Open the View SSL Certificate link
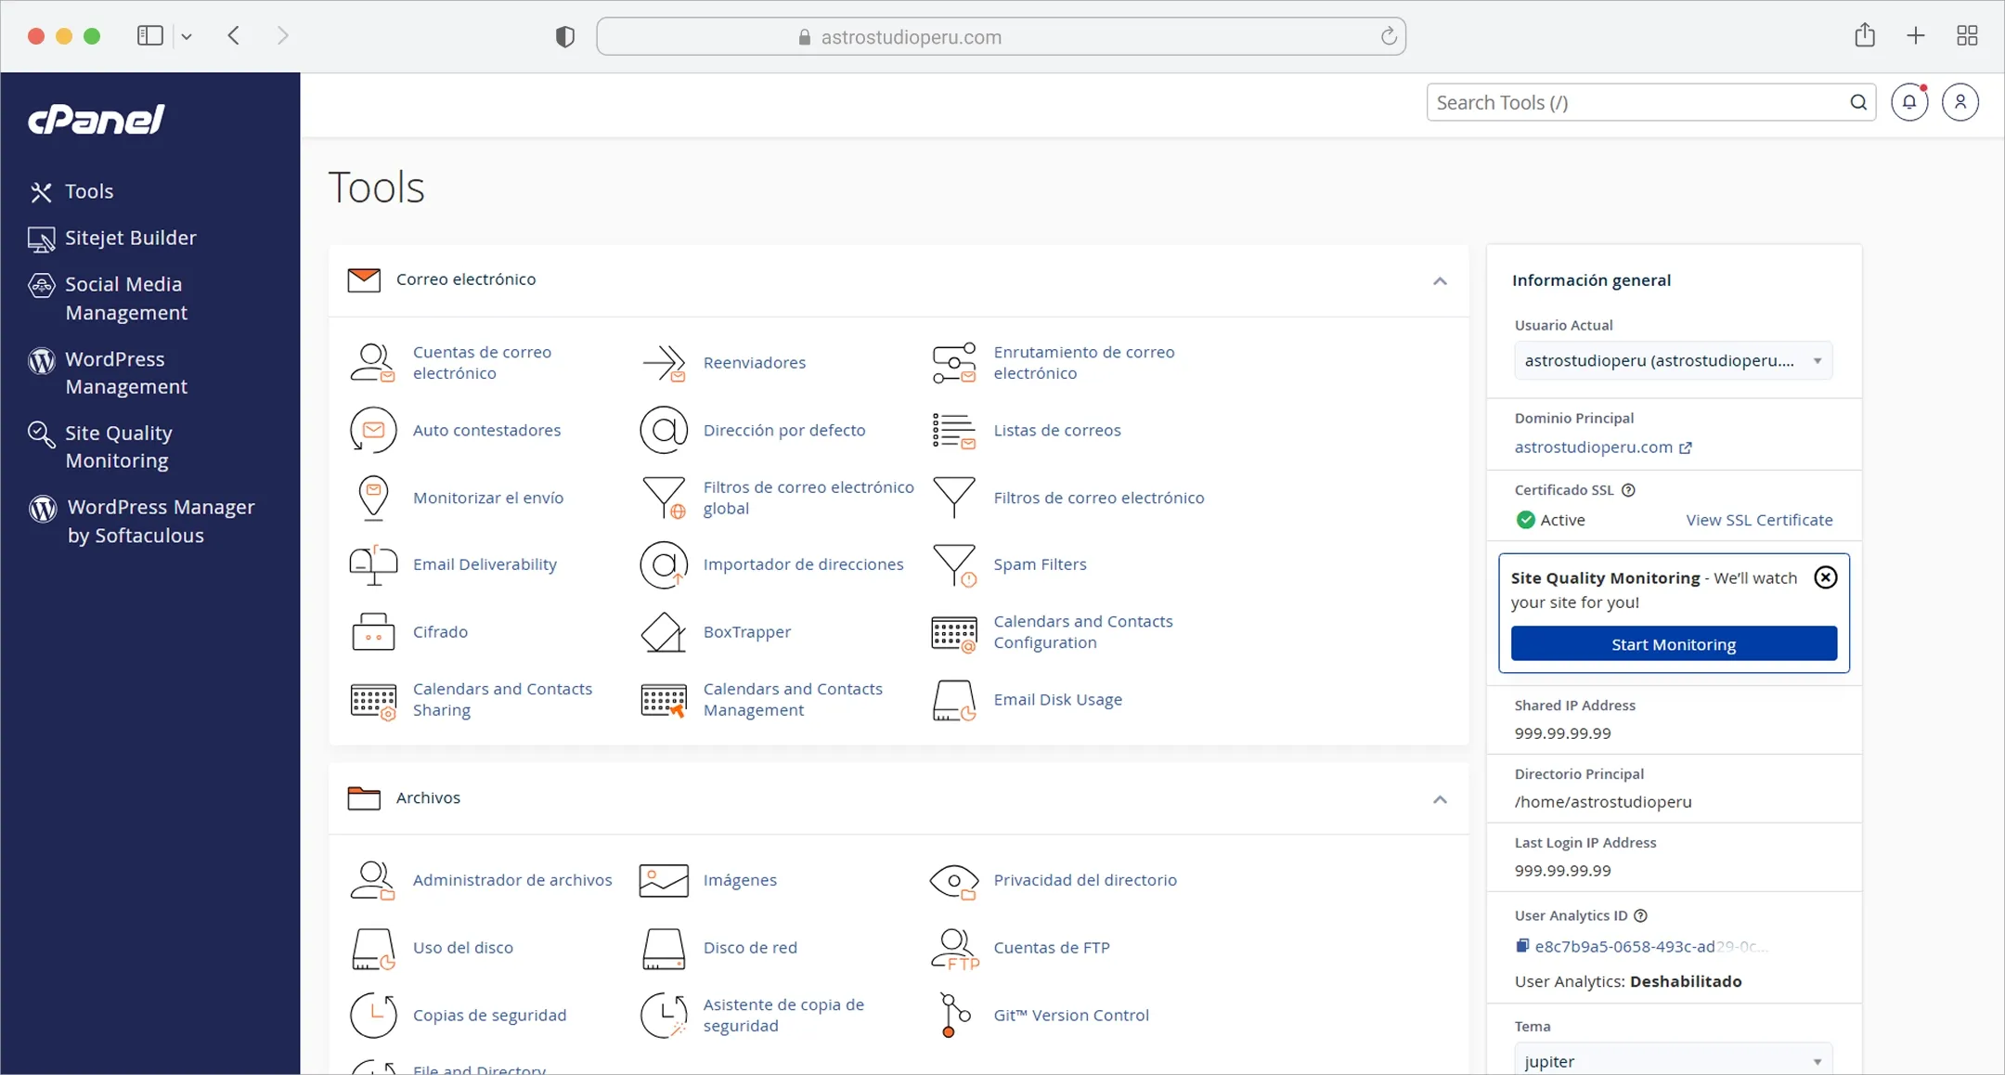The width and height of the screenshot is (2005, 1075). (x=1759, y=521)
